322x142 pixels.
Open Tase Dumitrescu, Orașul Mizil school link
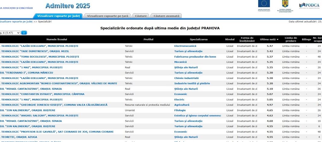coord(34,51)
